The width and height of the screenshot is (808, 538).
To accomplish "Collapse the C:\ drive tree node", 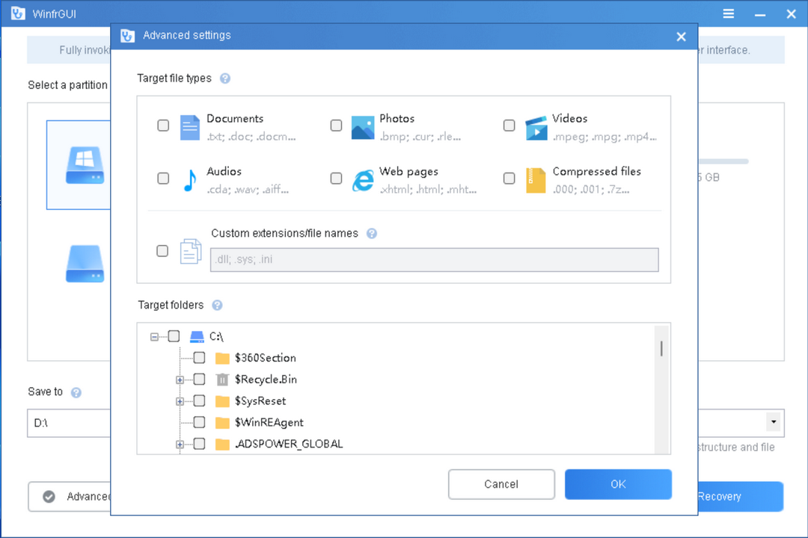I will click(x=154, y=337).
